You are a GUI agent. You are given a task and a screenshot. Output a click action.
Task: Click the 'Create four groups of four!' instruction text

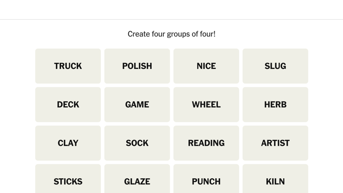[x=171, y=34]
